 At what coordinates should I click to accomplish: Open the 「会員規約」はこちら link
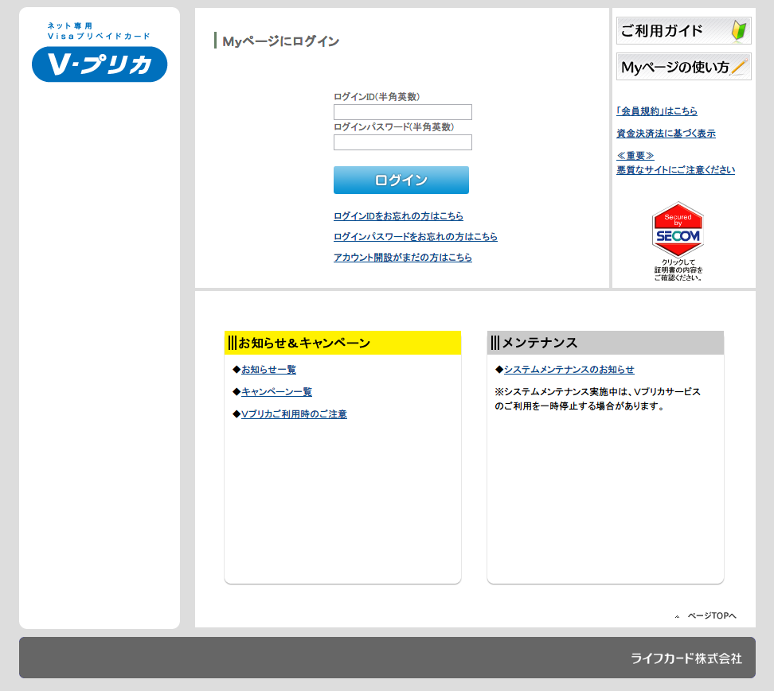tap(656, 111)
